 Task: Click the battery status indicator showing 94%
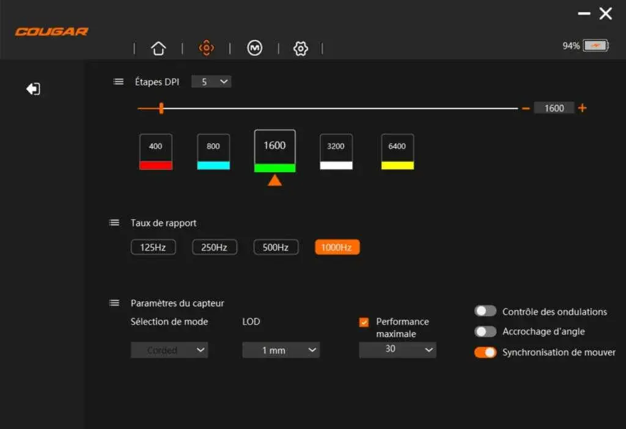point(585,45)
